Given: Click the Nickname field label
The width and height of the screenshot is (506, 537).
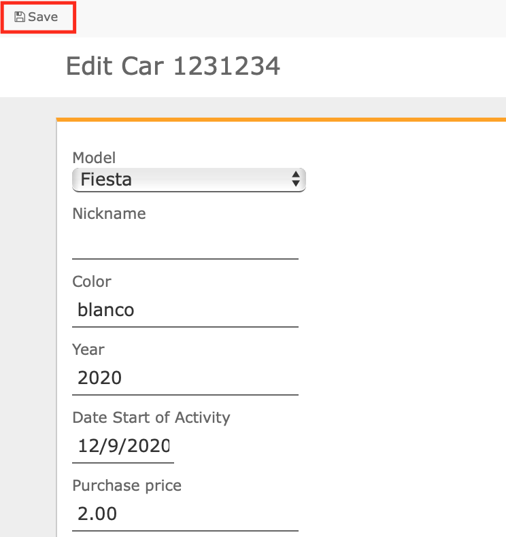Looking at the screenshot, I should tap(109, 213).
